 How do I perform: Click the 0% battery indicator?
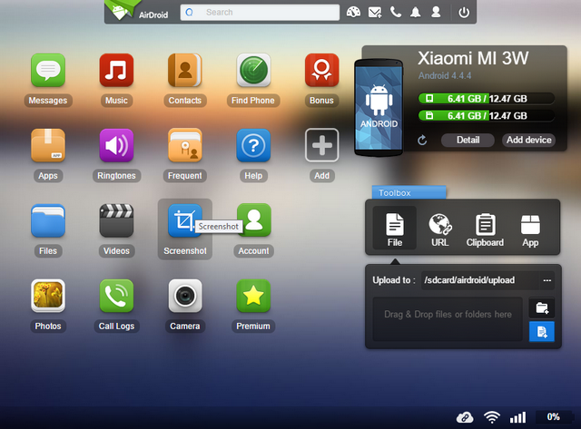point(553,417)
